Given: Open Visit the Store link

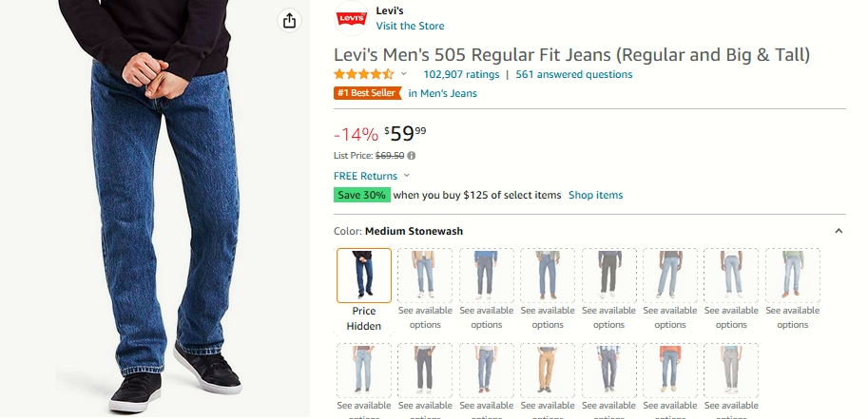Looking at the screenshot, I should [410, 26].
